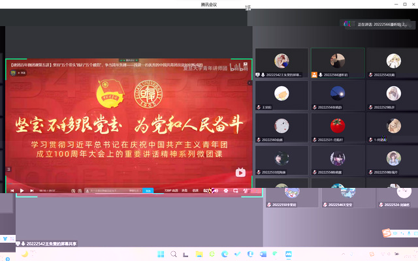Click the video time display 00:10 / 09:57
This screenshot has width=418, height=261.
pos(47,191)
